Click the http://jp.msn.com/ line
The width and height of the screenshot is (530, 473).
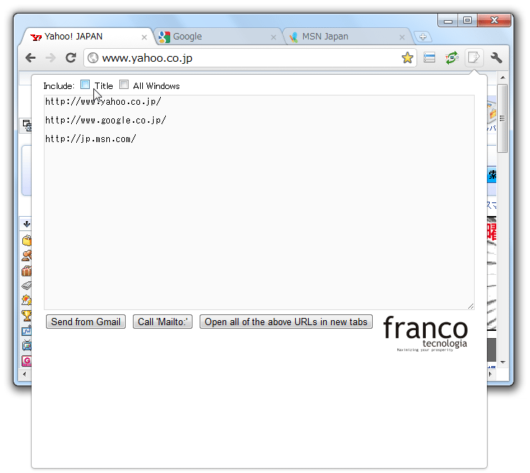pos(90,139)
